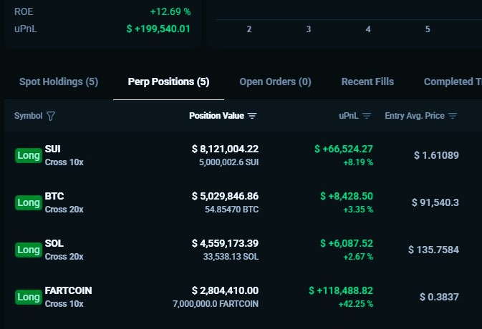Sort by Entry Avg. Price icon
The image size is (482, 329).
coord(453,116)
